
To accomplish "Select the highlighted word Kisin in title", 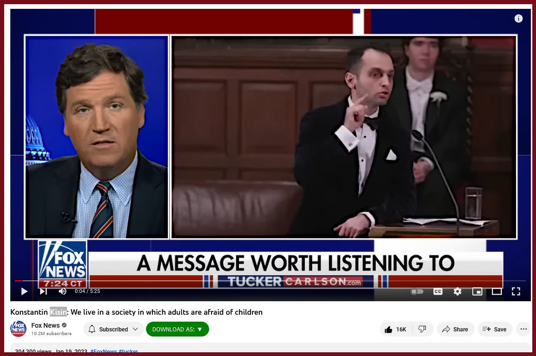I will [58, 312].
